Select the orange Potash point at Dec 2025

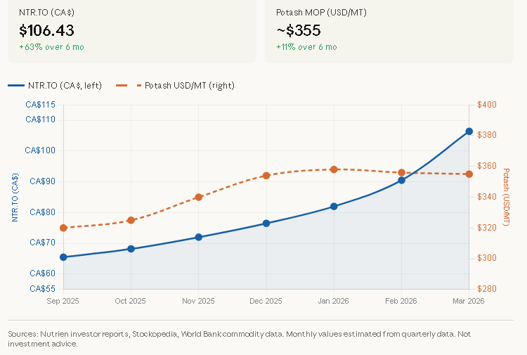click(x=266, y=176)
